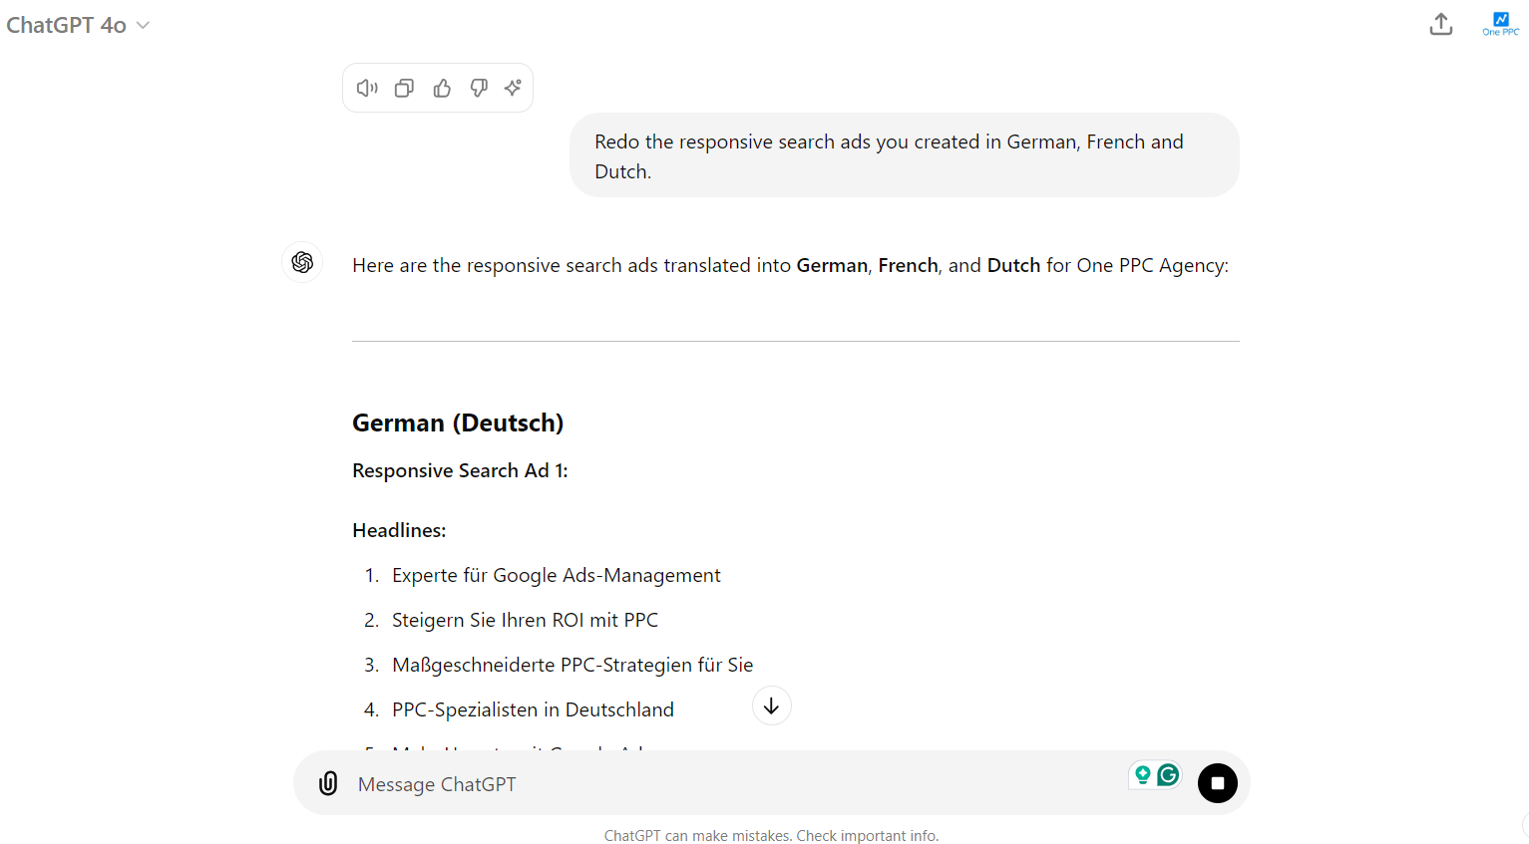Open the regenerate sparkle icon menu
This screenshot has width=1529, height=844.
click(513, 88)
